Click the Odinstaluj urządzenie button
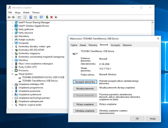The image size is (168, 128). 85,111
